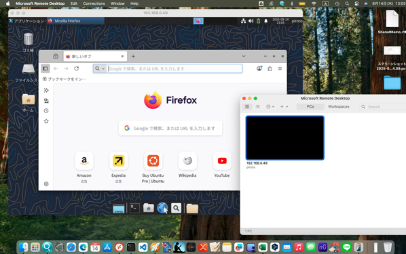Open the Edit menu in menu bar
Viewport: 406px width, 254px height.
74,3
